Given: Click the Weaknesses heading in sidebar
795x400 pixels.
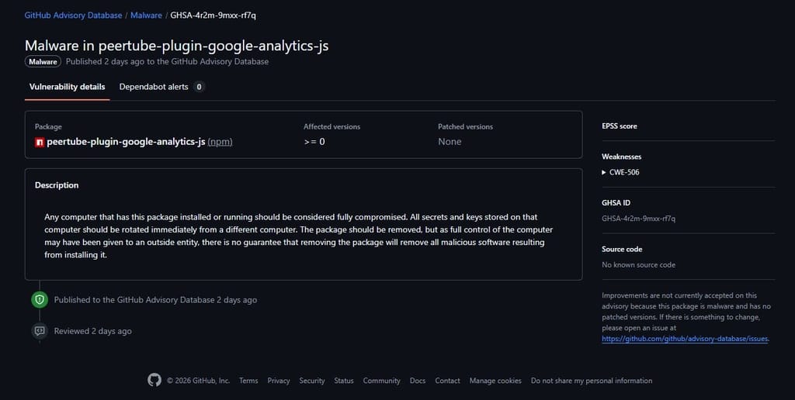Looking at the screenshot, I should 622,157.
